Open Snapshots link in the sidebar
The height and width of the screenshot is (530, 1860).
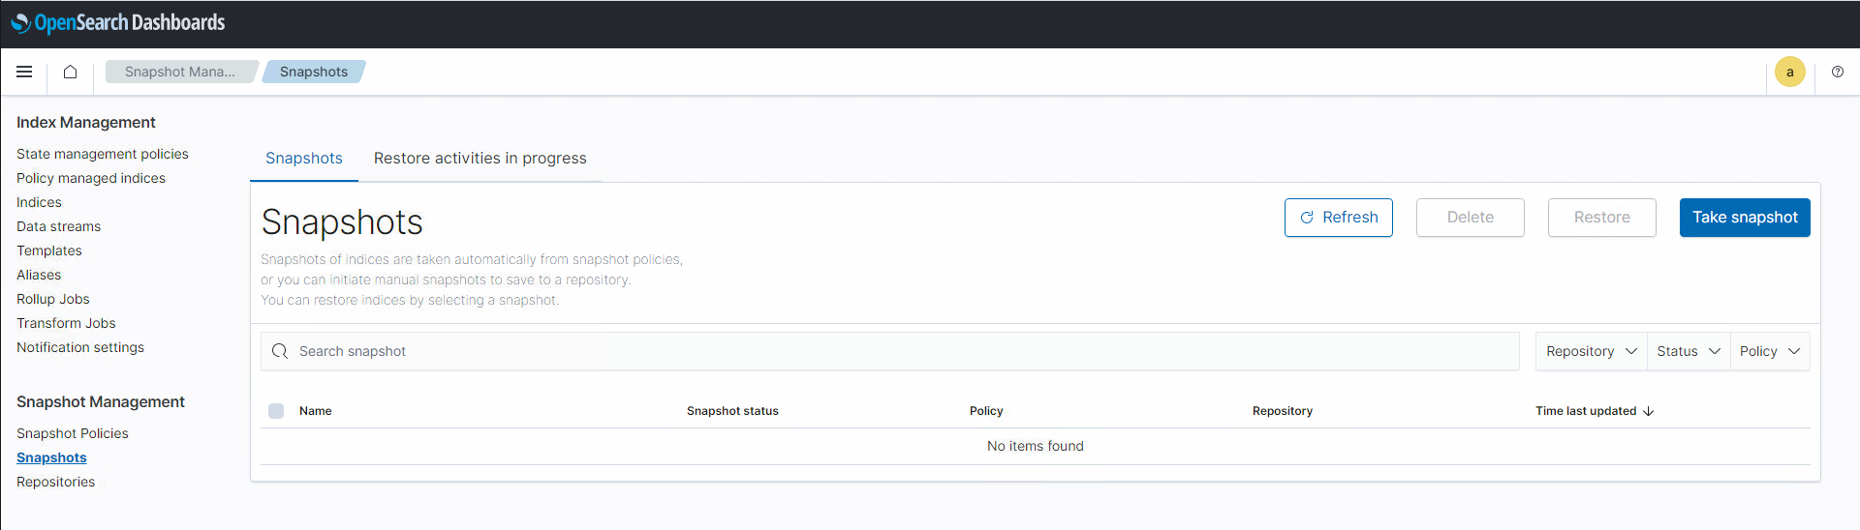[51, 457]
